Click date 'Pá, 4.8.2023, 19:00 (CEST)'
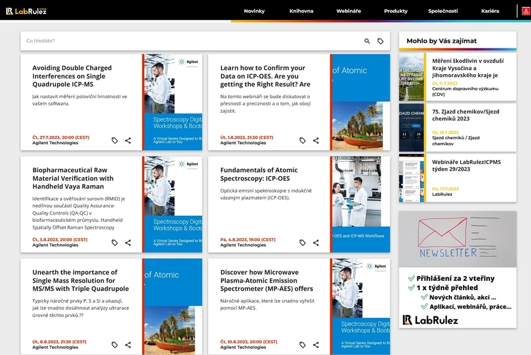This screenshot has height=355, width=531. click(x=248, y=239)
